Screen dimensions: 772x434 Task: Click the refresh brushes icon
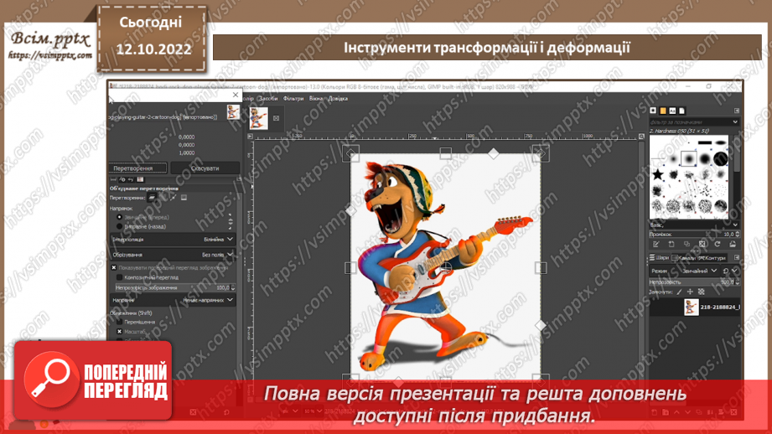[x=717, y=244]
